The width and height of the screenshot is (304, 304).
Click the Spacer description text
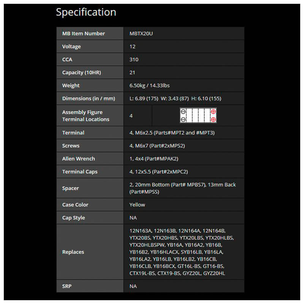182,188
